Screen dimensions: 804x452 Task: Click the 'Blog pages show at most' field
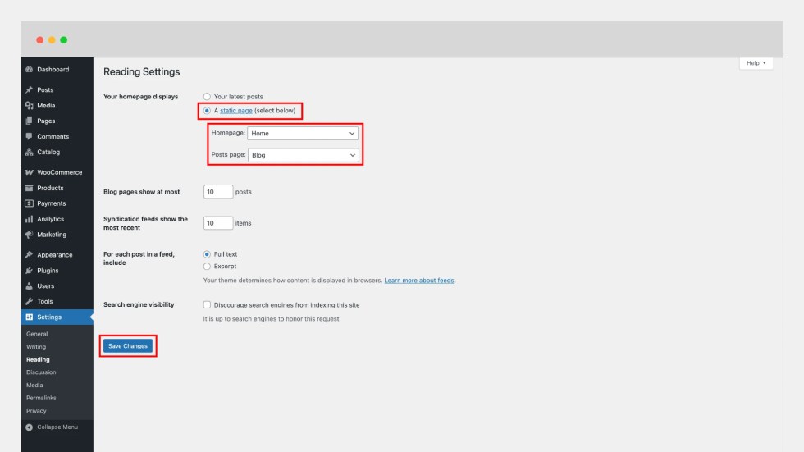[x=218, y=192]
